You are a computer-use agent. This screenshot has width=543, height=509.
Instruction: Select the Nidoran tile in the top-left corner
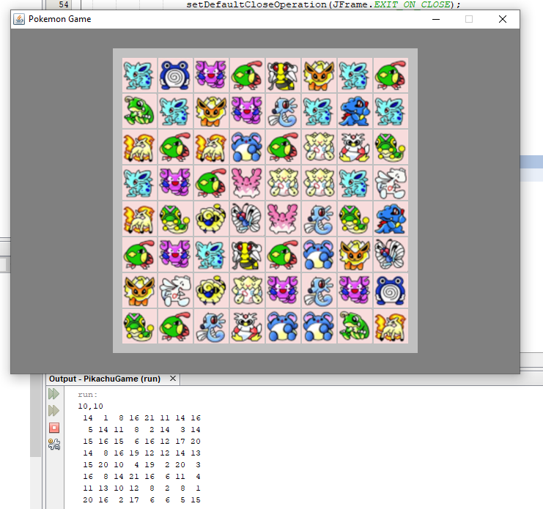(x=139, y=75)
